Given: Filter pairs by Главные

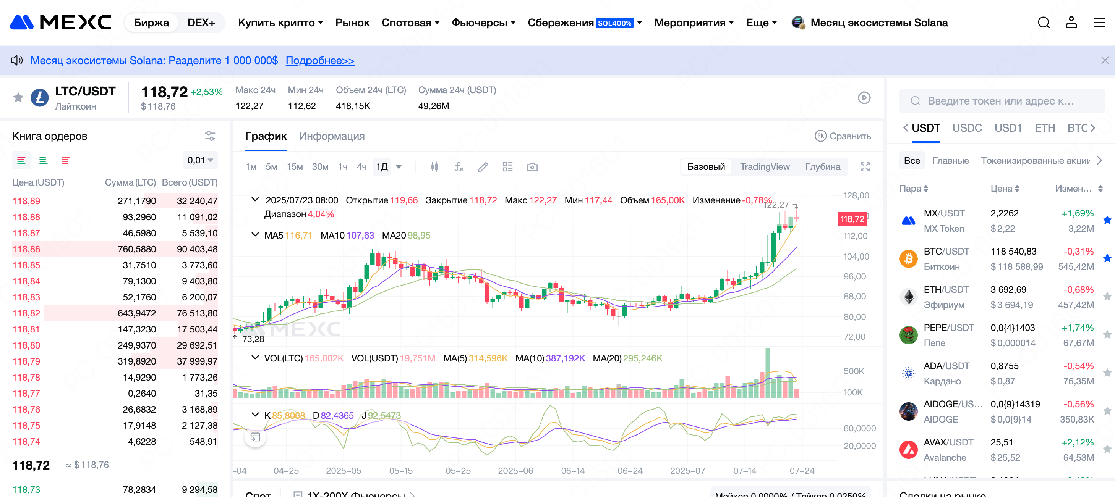Looking at the screenshot, I should click(x=950, y=160).
